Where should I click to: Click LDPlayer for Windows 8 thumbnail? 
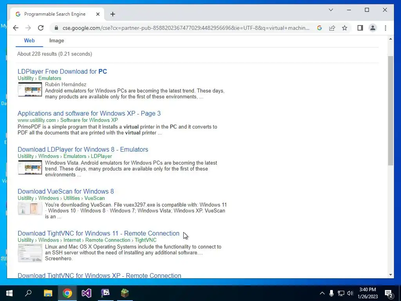tap(30, 167)
